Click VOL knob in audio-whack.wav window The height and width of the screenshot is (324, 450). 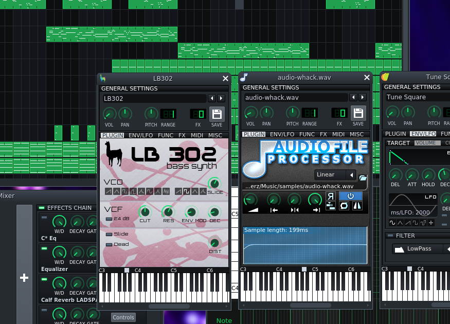pyautogui.click(x=250, y=113)
